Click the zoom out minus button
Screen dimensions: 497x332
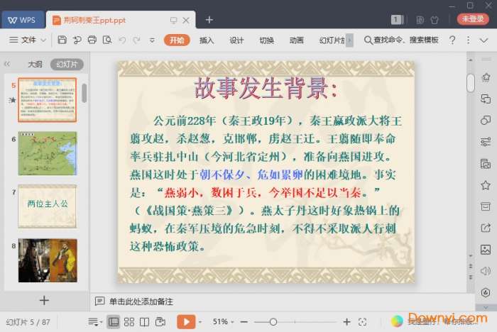[244, 322]
